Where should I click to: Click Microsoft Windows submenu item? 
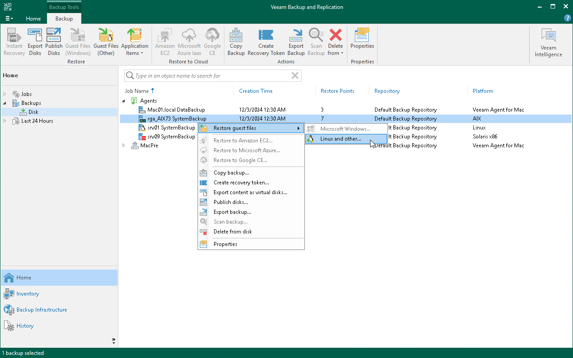345,129
